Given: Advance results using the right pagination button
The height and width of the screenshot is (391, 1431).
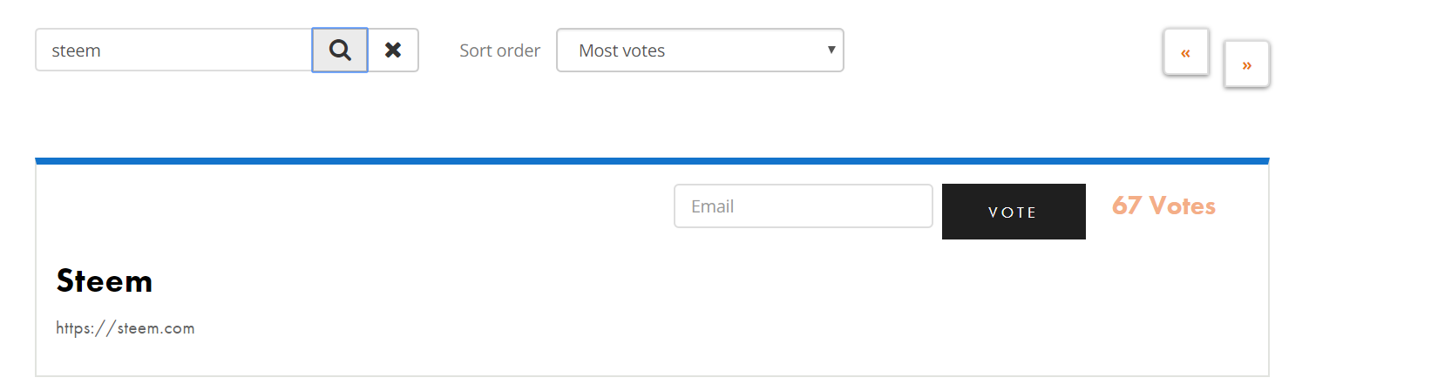Looking at the screenshot, I should (x=1247, y=64).
